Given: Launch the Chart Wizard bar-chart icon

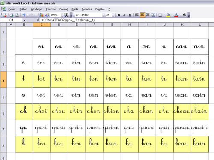Looking at the screenshot, I should (42, 15).
